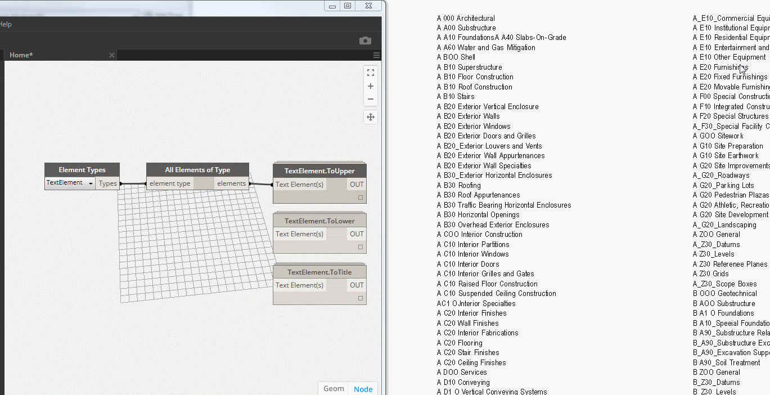The width and height of the screenshot is (770, 395).
Task: Open the TextElement dropdown in Element Types node
Action: coord(90,183)
